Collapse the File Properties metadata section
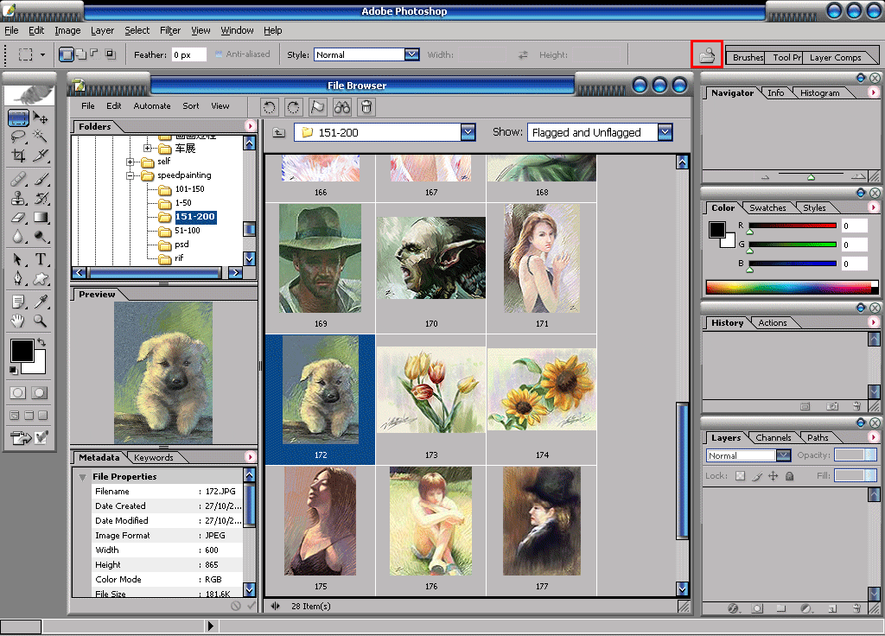The height and width of the screenshot is (636, 885). (x=82, y=477)
